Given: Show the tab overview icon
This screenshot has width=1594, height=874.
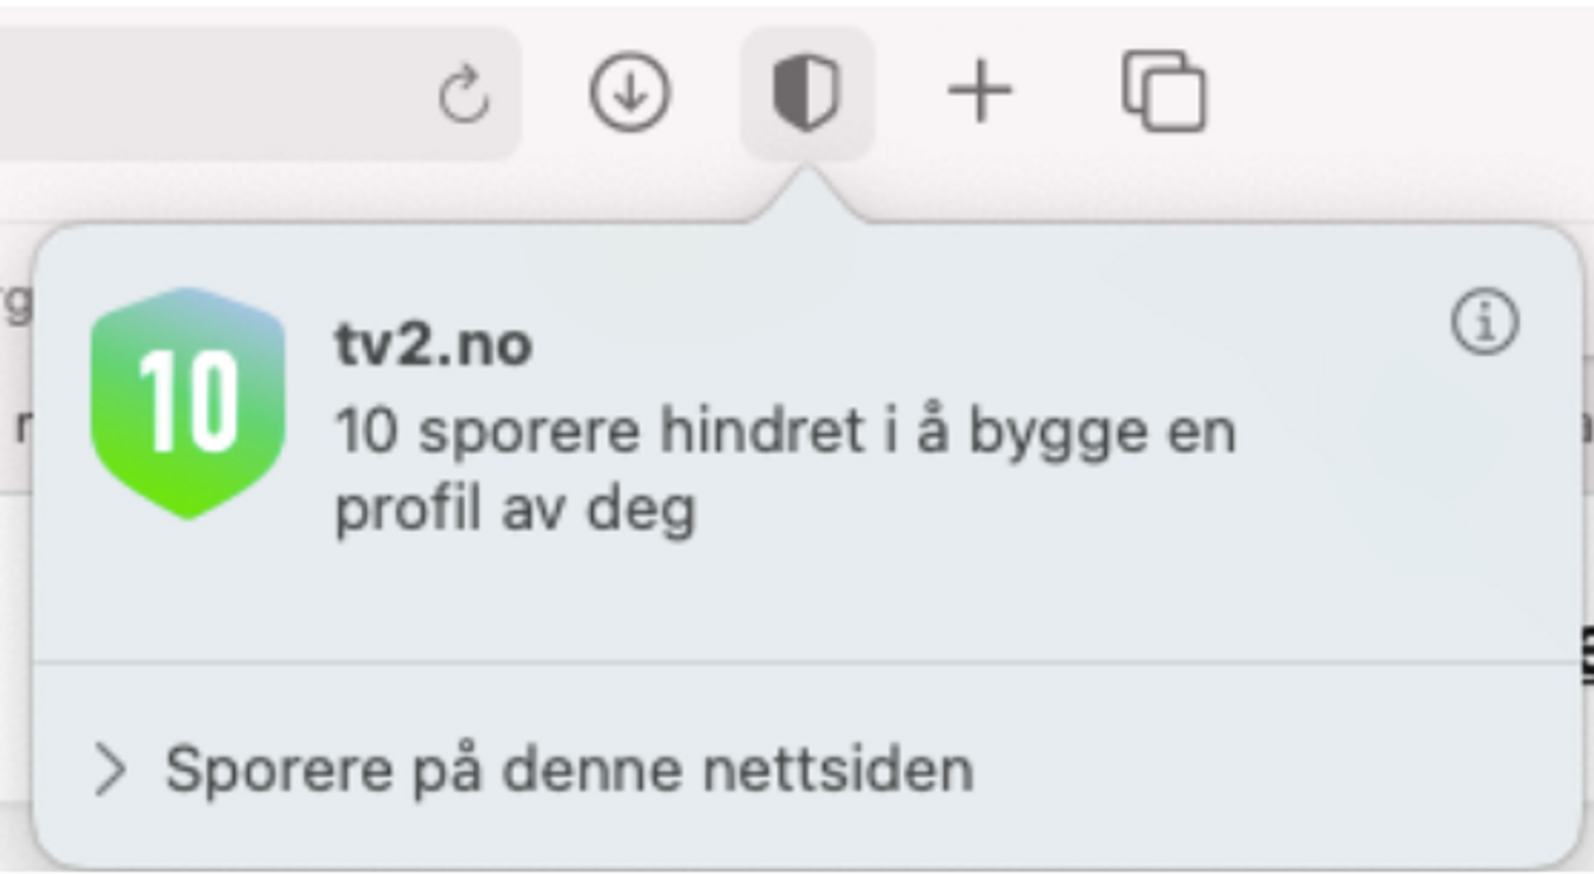Looking at the screenshot, I should [x=1163, y=91].
